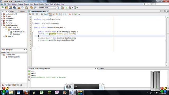
Task: Click the Clean and Build icon
Action: tap(62, 8)
